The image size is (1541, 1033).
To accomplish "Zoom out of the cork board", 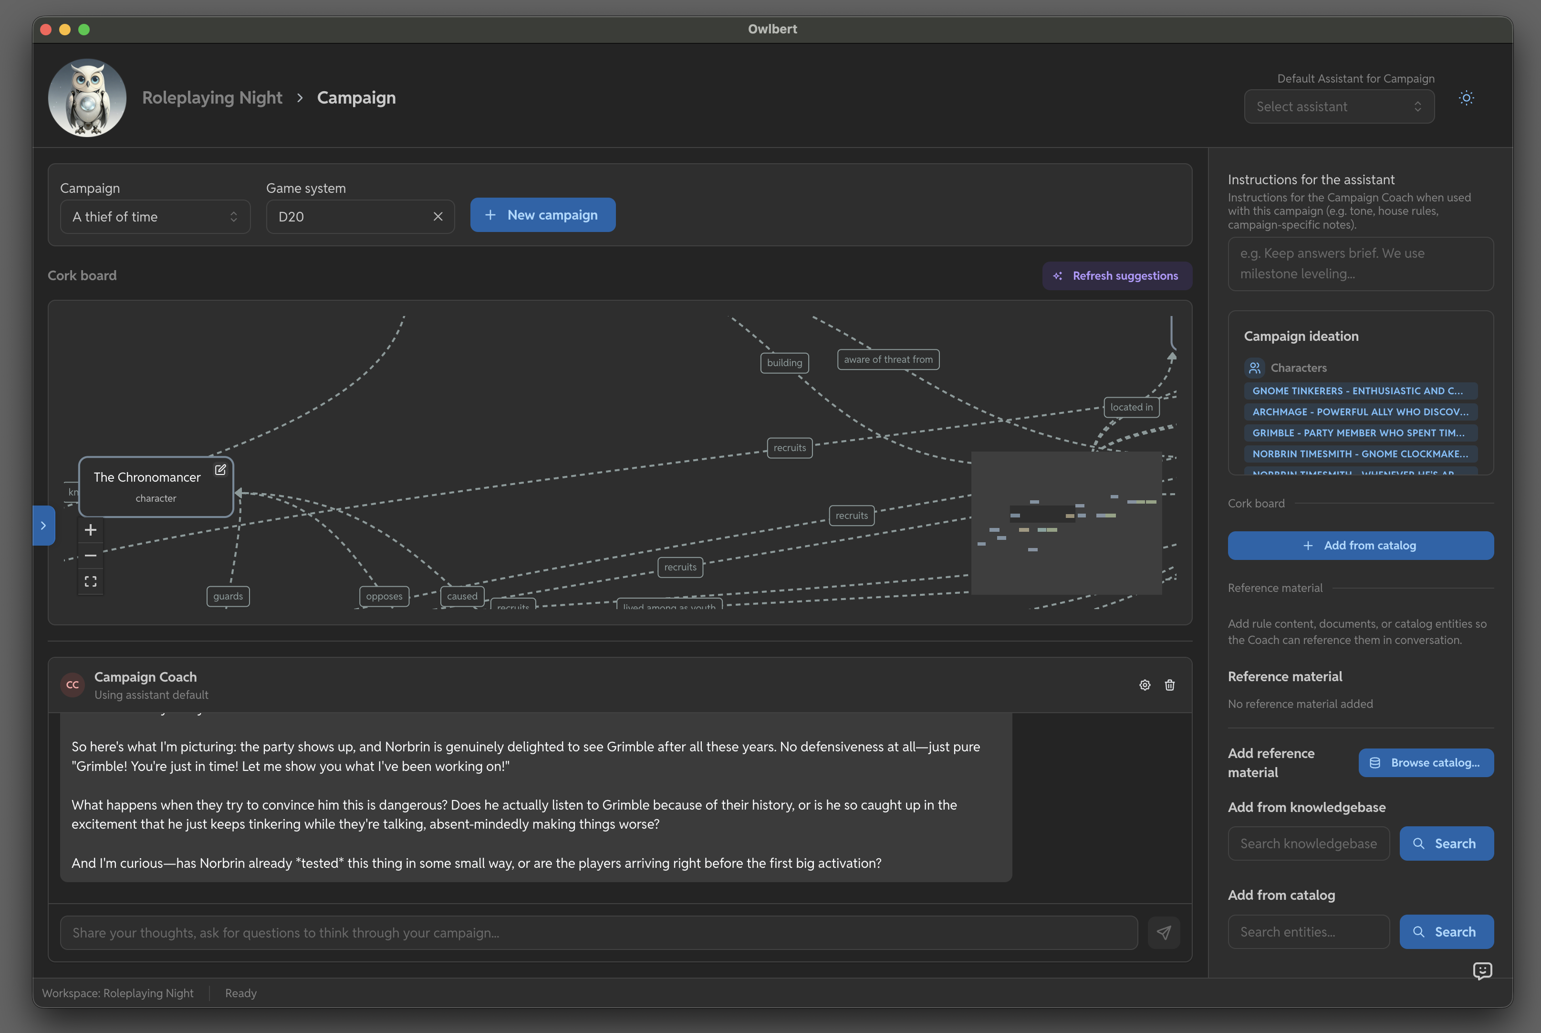I will tap(91, 556).
